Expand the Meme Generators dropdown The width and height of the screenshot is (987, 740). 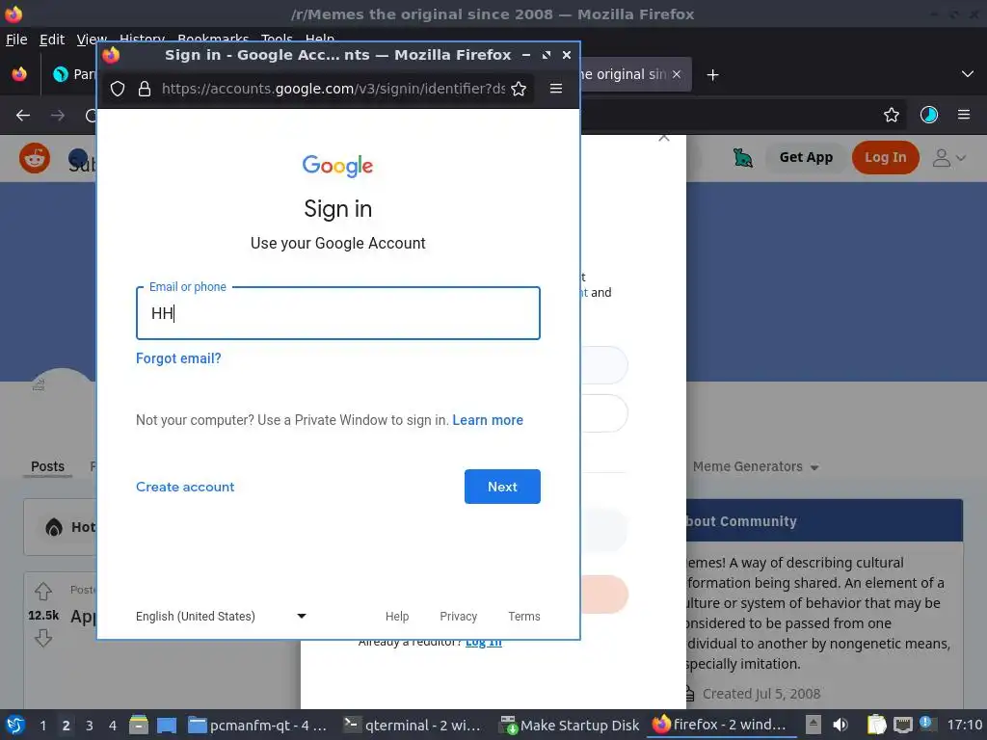click(756, 467)
